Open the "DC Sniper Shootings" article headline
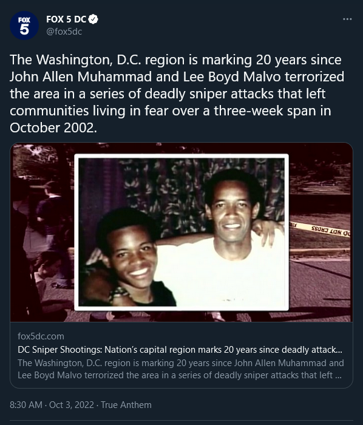Image resolution: width=363 pixels, height=425 pixels. click(180, 350)
